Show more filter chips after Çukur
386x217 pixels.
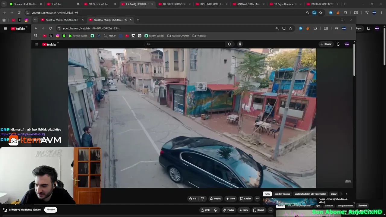pyautogui.click(x=347, y=194)
